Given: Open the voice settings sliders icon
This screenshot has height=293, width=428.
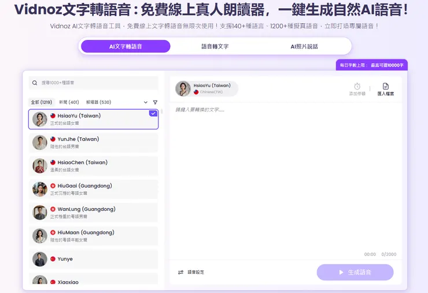Looking at the screenshot, I should point(180,272).
